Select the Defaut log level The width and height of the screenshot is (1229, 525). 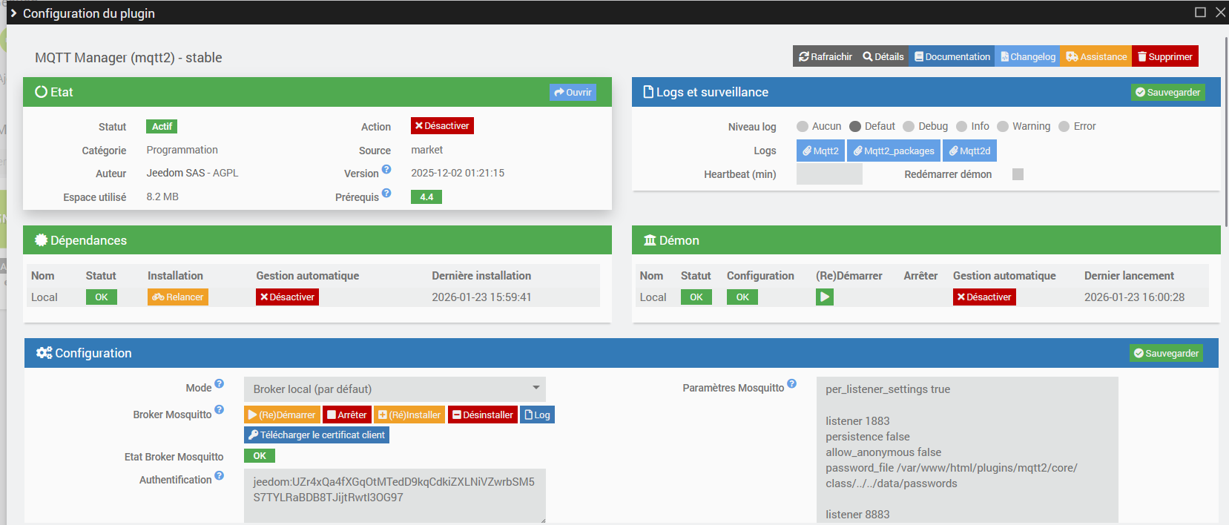(x=854, y=126)
